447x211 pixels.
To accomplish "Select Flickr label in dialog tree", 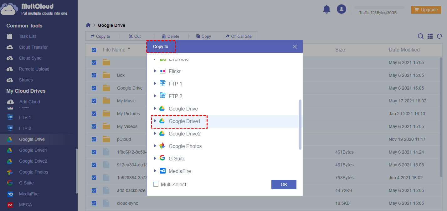I will pos(175,71).
